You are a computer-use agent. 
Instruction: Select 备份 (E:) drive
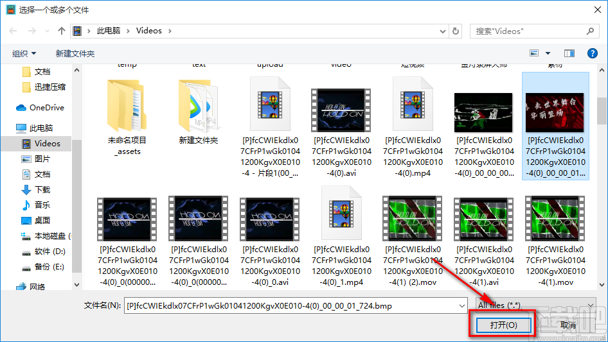[44, 267]
